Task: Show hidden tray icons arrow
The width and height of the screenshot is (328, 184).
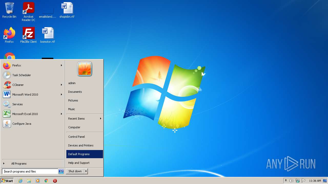Action: pos(286,181)
